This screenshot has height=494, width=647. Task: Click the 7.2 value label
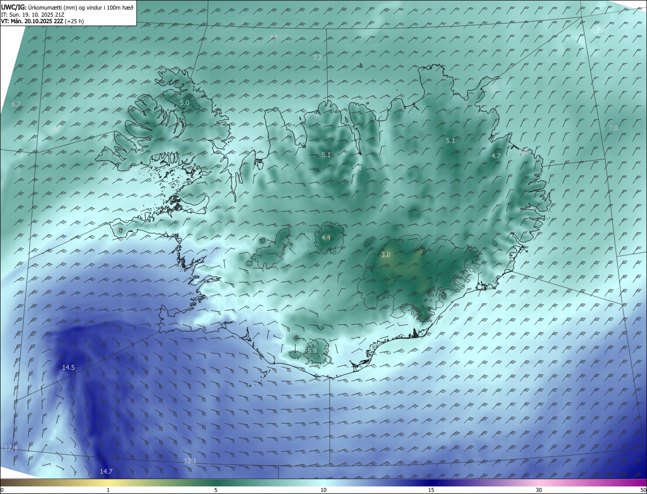(x=317, y=58)
